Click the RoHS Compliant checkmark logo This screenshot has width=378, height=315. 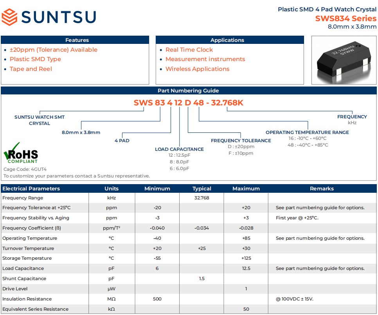click(x=21, y=153)
